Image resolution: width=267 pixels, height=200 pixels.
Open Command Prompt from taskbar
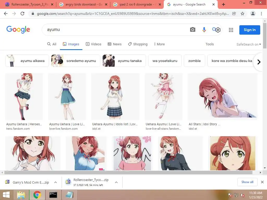tap(53, 195)
